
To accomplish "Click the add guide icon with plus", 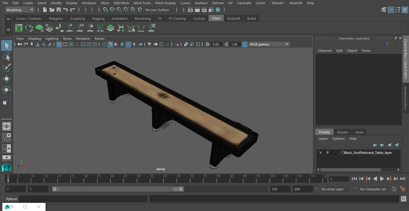I will pos(70,28).
